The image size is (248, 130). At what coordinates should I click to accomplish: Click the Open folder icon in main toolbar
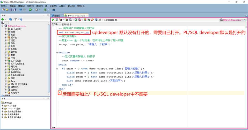coord(7,10)
